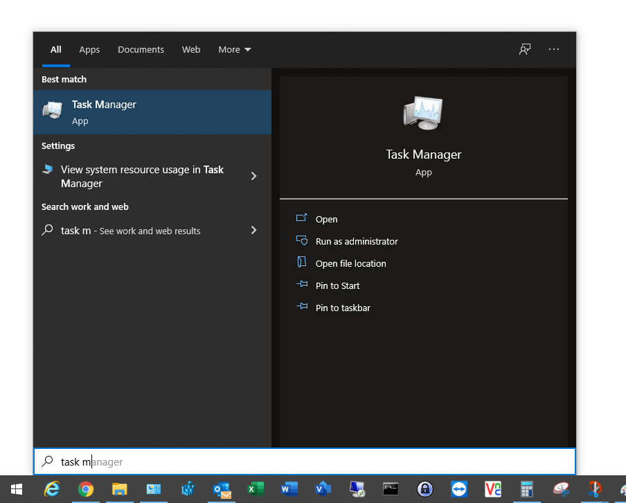626x503 pixels.
Task: Open the three-dot options menu
Action: (x=554, y=49)
